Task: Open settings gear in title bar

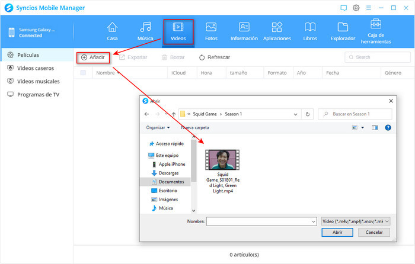Action: [x=356, y=8]
